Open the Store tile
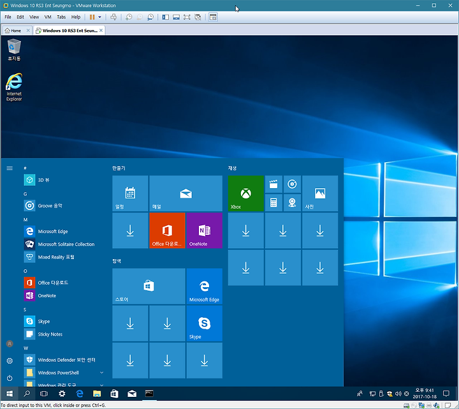Viewport: 459px width, 409px height. point(149,286)
